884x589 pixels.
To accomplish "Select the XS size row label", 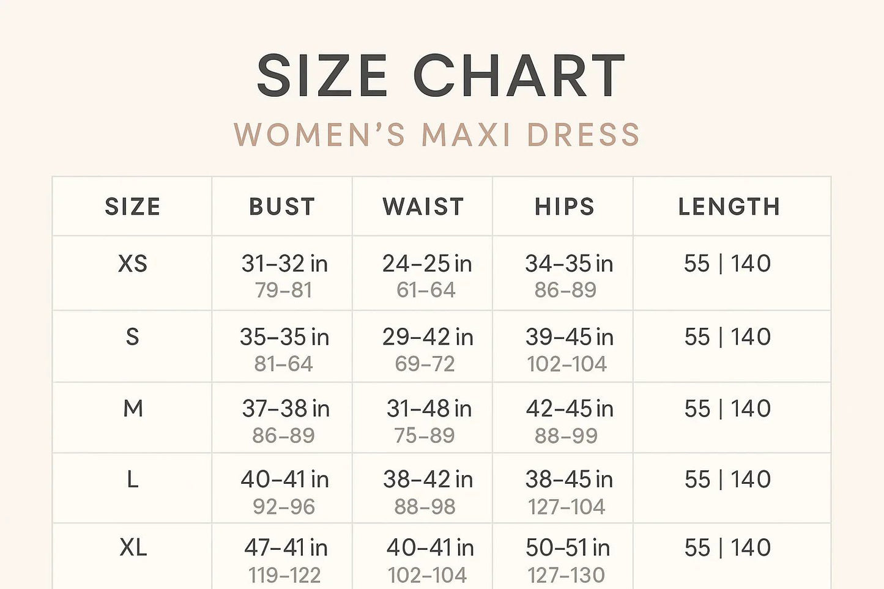I will click(133, 264).
